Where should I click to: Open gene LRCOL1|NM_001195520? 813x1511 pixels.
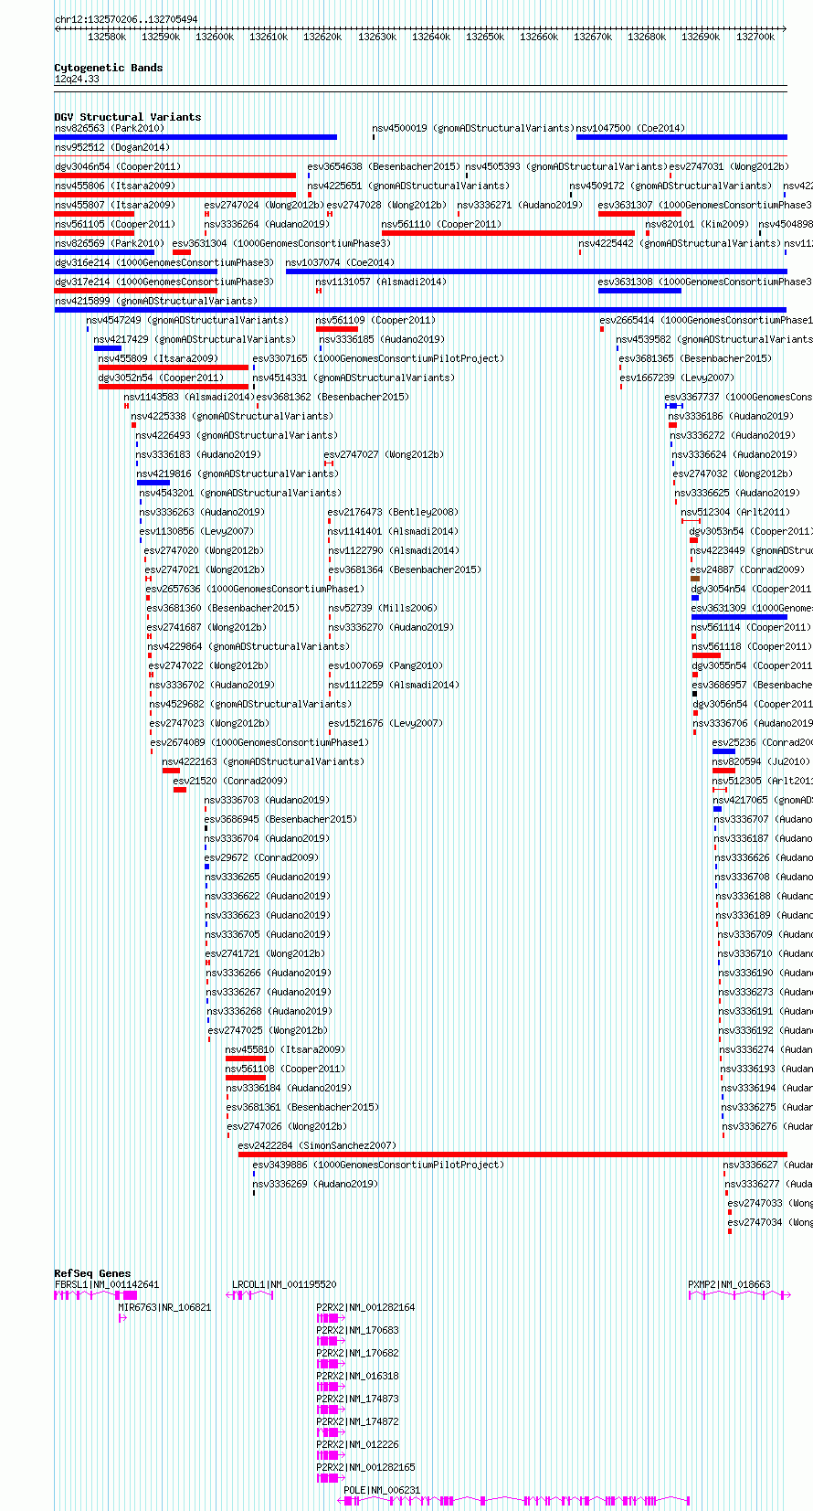pos(284,1284)
